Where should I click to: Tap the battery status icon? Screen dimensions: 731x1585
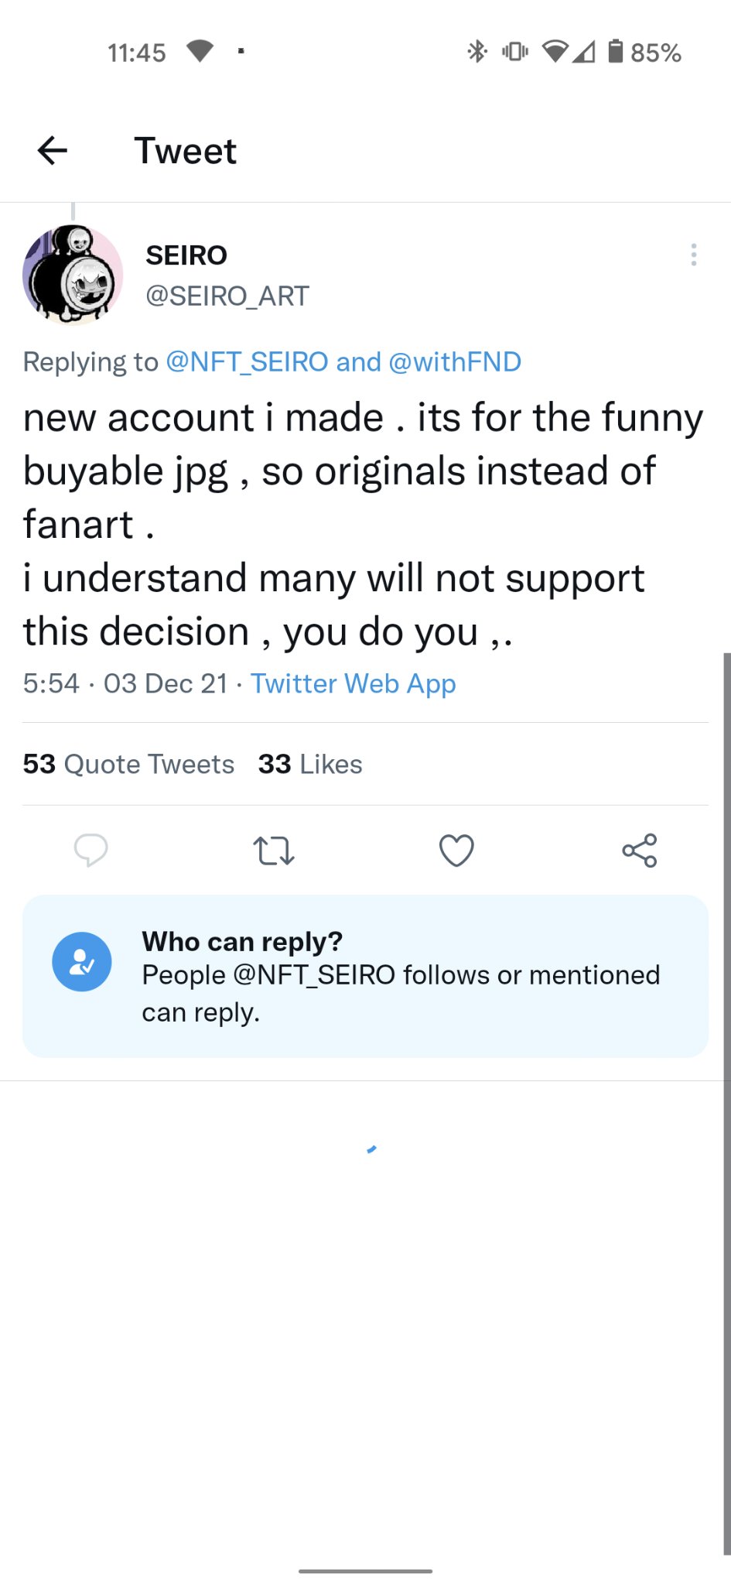(x=616, y=52)
